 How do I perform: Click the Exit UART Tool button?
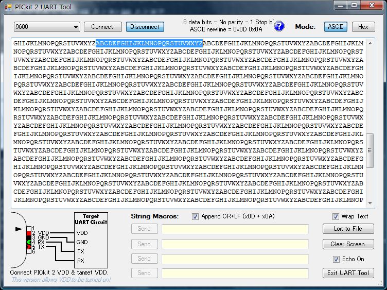pos(348,273)
